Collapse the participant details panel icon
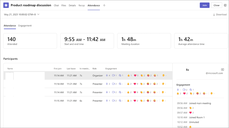 [223, 70]
